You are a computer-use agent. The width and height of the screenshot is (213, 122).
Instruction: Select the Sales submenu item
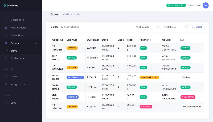14,51
